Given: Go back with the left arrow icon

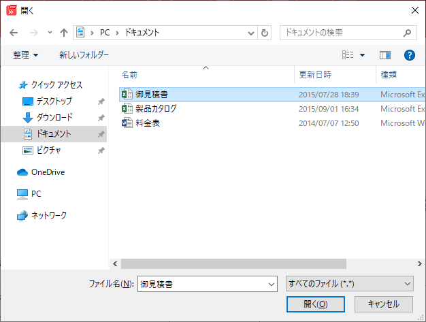Looking at the screenshot, I should coord(14,33).
